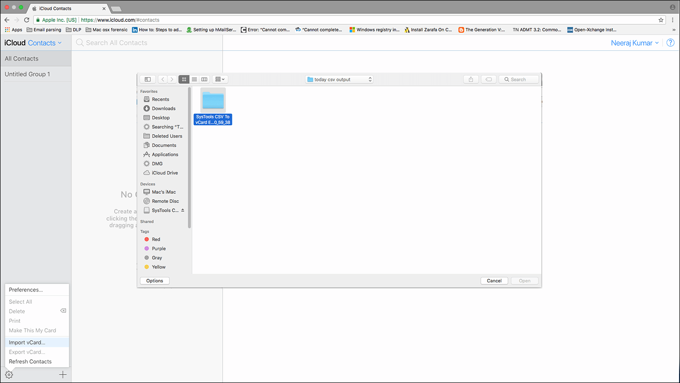Screen dimensions: 680x383
Task: Switch file dialog to column view
Action: pyautogui.click(x=204, y=79)
